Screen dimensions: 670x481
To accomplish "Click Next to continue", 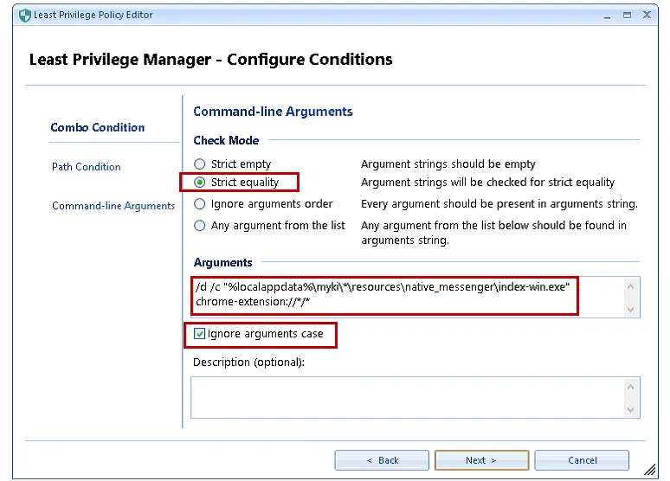I will [481, 460].
